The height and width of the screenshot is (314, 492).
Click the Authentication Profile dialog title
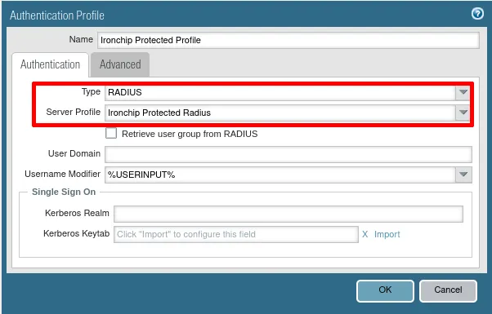tap(56, 15)
